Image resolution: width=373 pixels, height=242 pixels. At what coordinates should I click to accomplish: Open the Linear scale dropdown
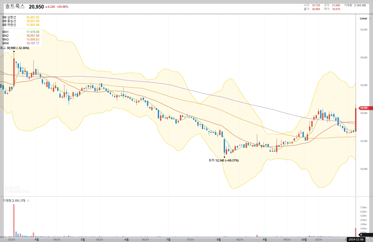click(x=365, y=18)
